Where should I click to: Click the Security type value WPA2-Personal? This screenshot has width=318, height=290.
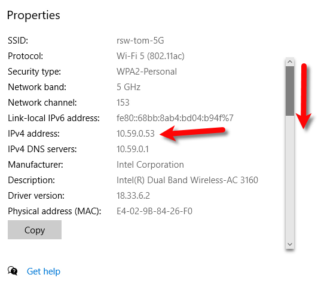[146, 72]
